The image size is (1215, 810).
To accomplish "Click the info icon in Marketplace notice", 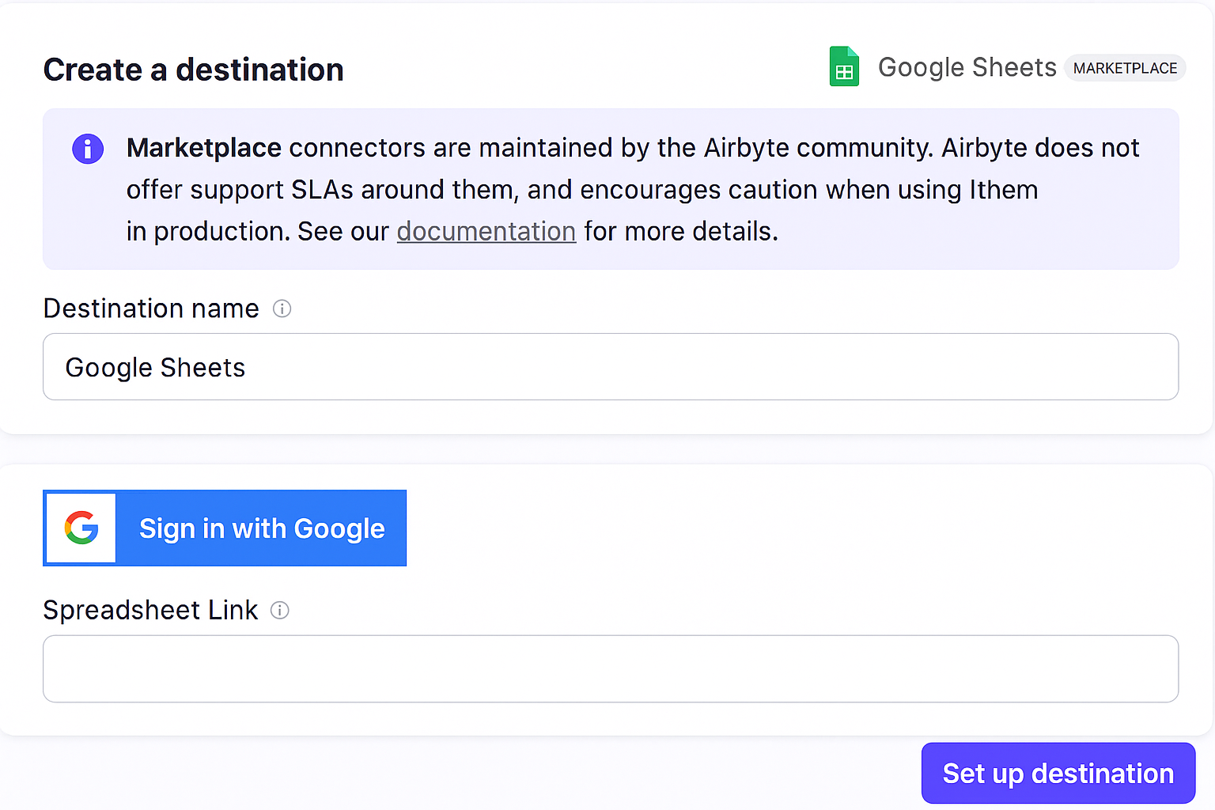I will click(x=88, y=148).
